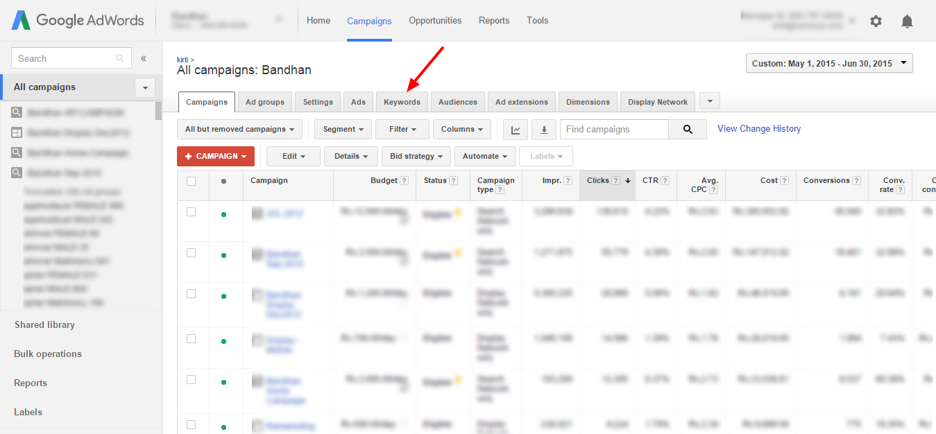Image resolution: width=936 pixels, height=434 pixels.
Task: Switch to the Ad groups tab
Action: tap(265, 102)
